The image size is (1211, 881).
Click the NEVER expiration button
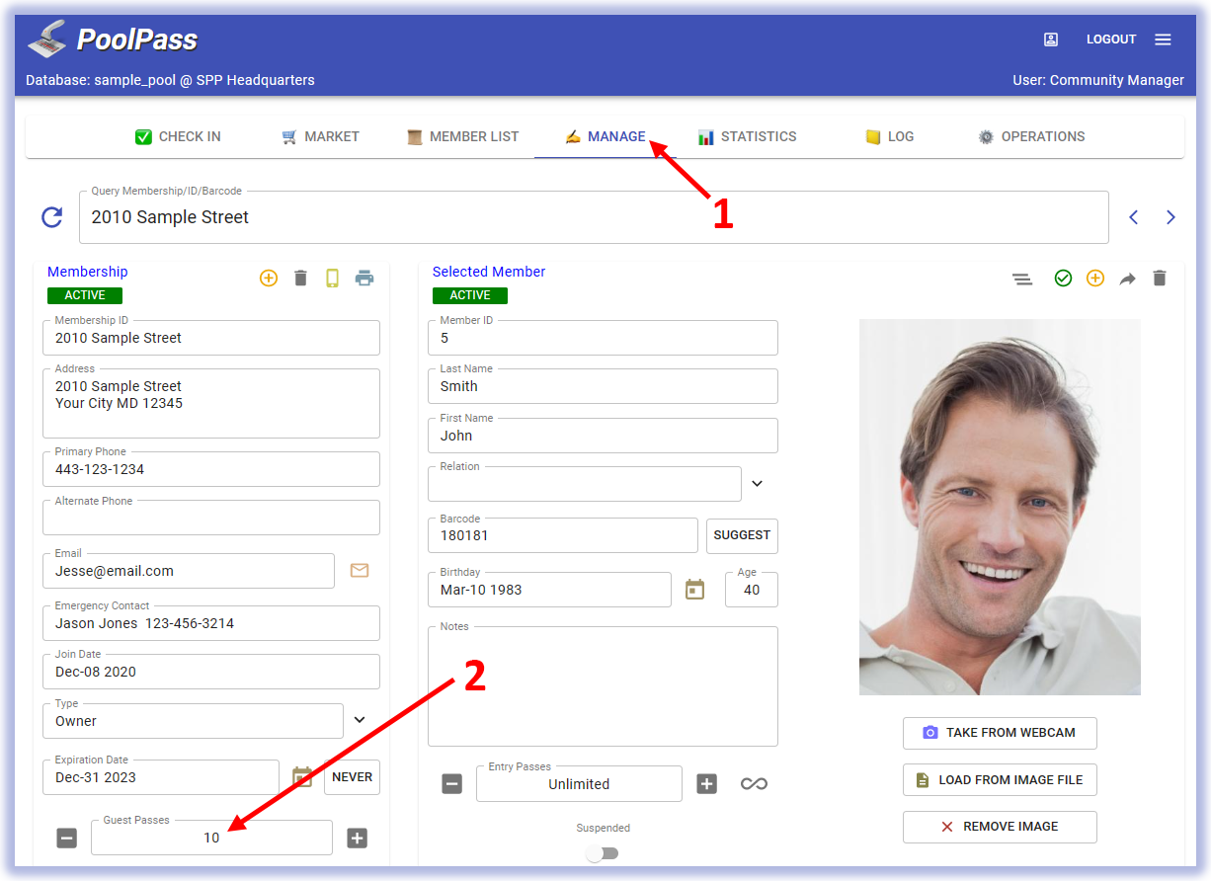click(x=352, y=777)
